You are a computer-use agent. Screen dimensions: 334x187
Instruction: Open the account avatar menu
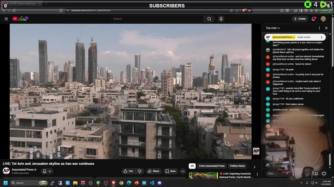pyautogui.click(x=323, y=19)
